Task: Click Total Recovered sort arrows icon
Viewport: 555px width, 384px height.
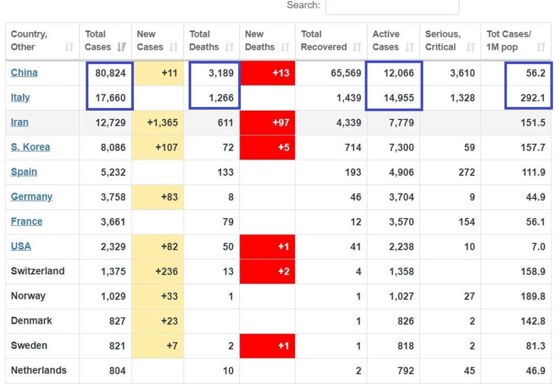Action: pyautogui.click(x=357, y=47)
